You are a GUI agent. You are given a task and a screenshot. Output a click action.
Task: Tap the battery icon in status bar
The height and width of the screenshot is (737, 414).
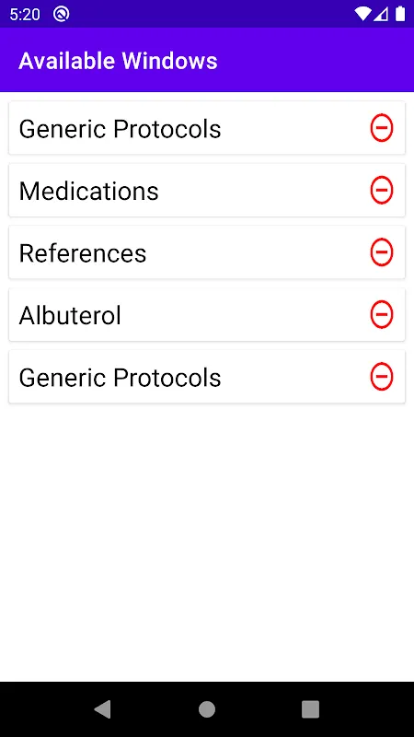400,14
